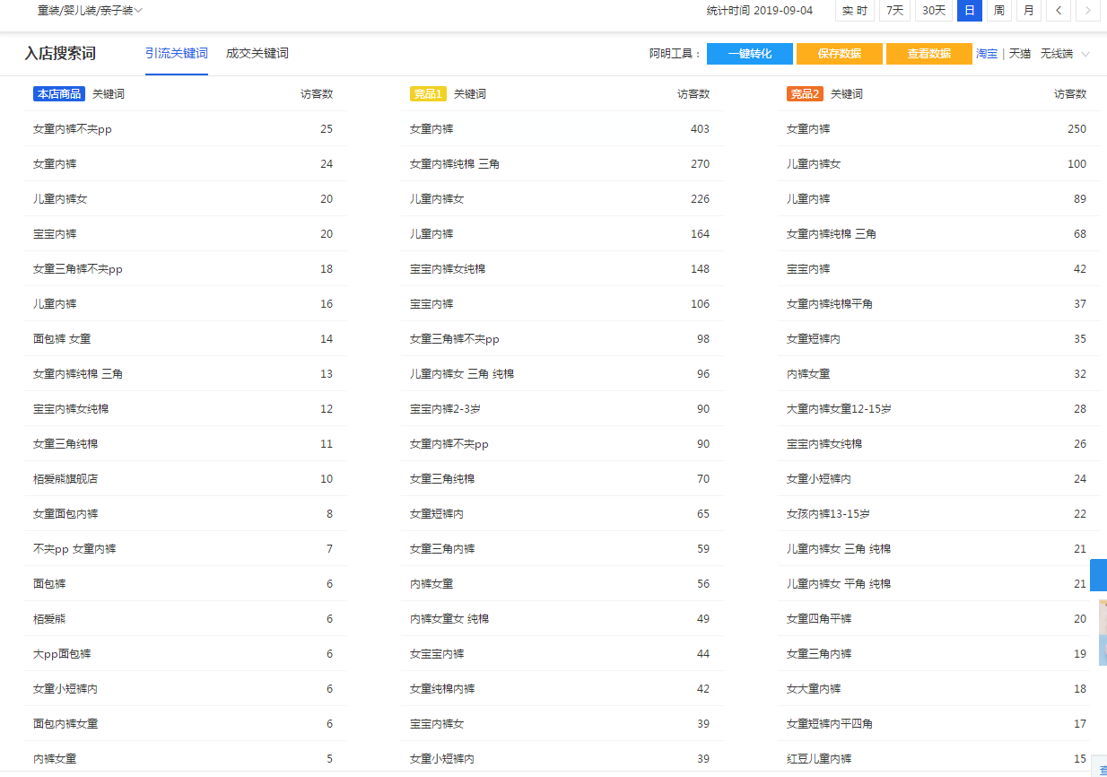Switch to the 引流关键词 tab
The image size is (1107, 777).
point(177,54)
